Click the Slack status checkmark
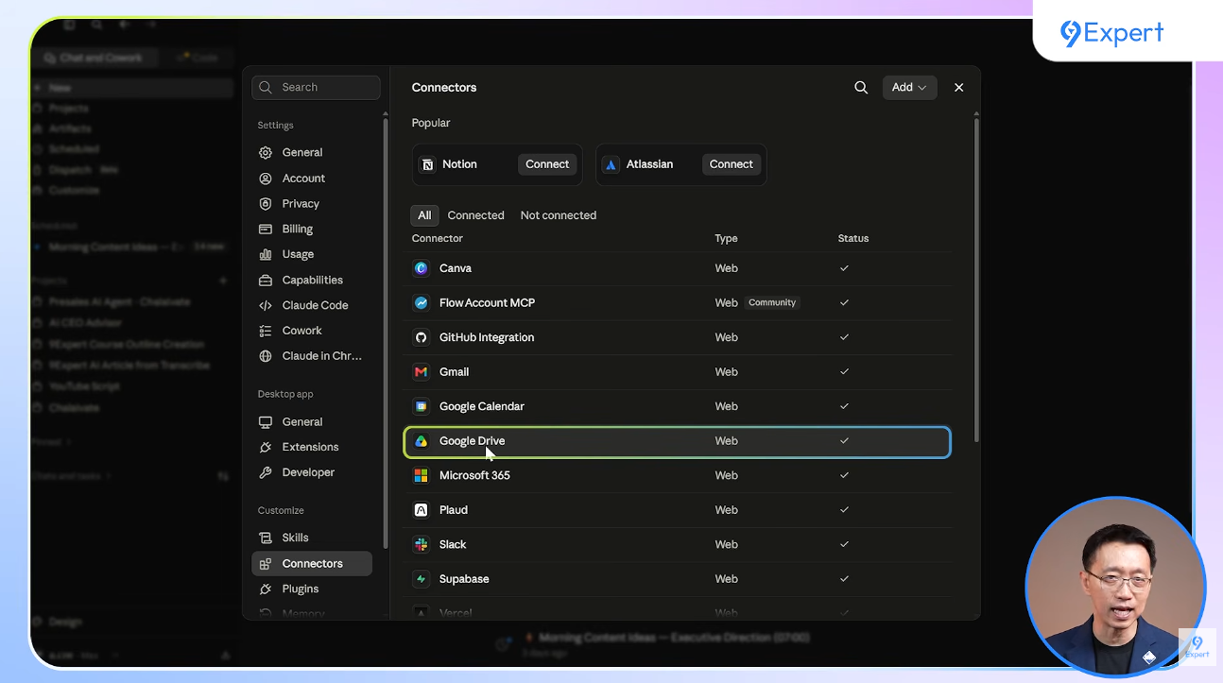 844,544
